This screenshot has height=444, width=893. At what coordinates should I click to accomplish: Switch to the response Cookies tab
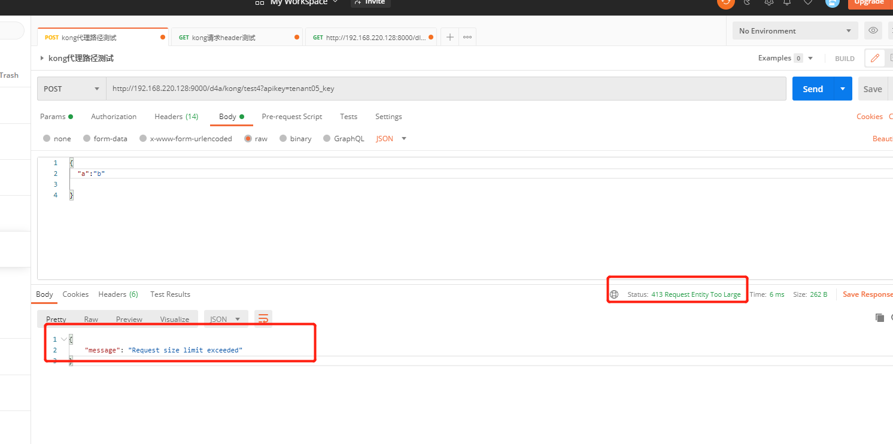(x=75, y=294)
